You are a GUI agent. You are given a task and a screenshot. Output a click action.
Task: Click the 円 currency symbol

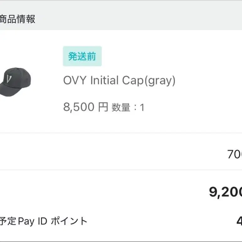[x=103, y=108]
